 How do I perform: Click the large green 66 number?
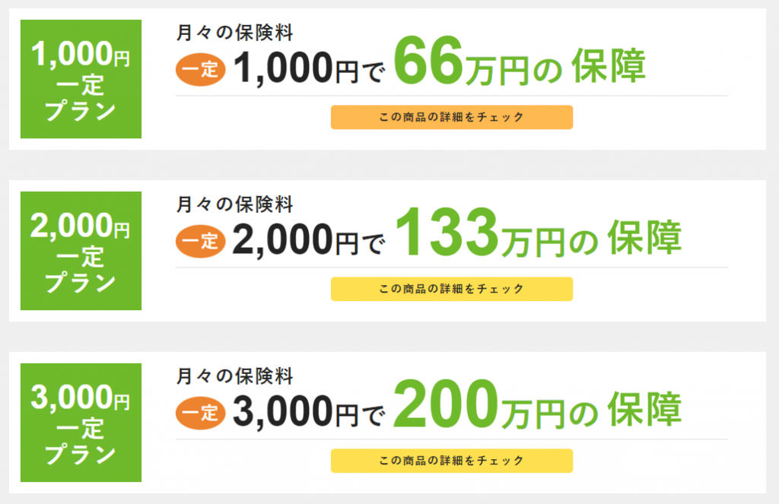coord(429,64)
